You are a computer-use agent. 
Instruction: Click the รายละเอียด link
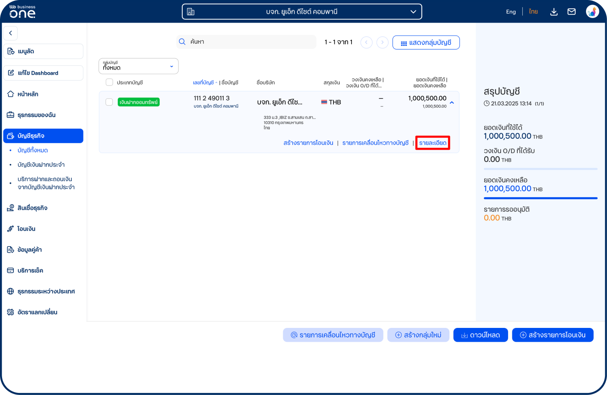[x=433, y=143]
